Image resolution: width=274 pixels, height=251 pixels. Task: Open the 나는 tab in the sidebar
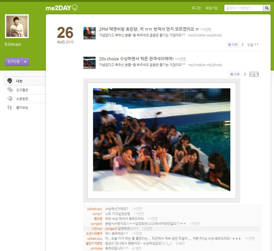click(x=25, y=81)
